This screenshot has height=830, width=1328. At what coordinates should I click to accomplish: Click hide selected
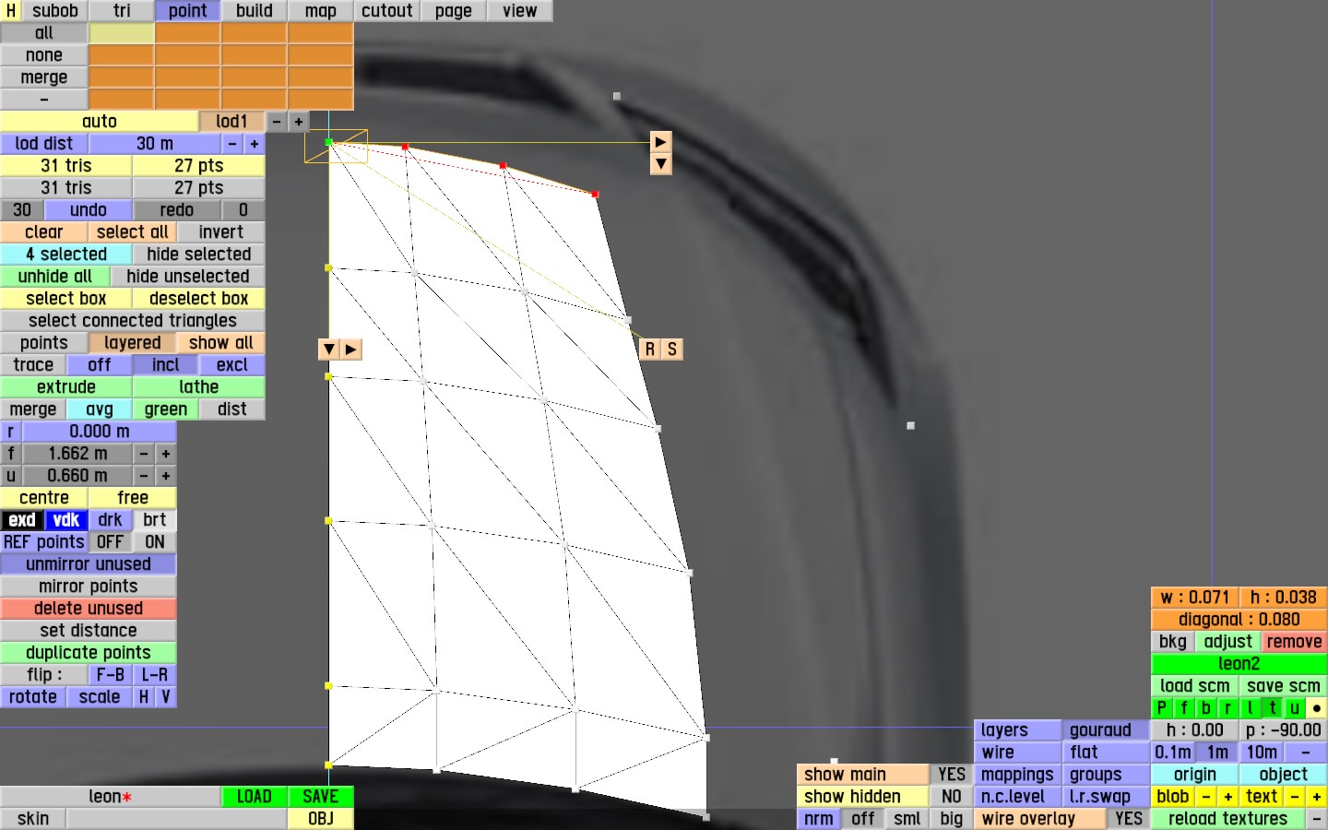199,255
